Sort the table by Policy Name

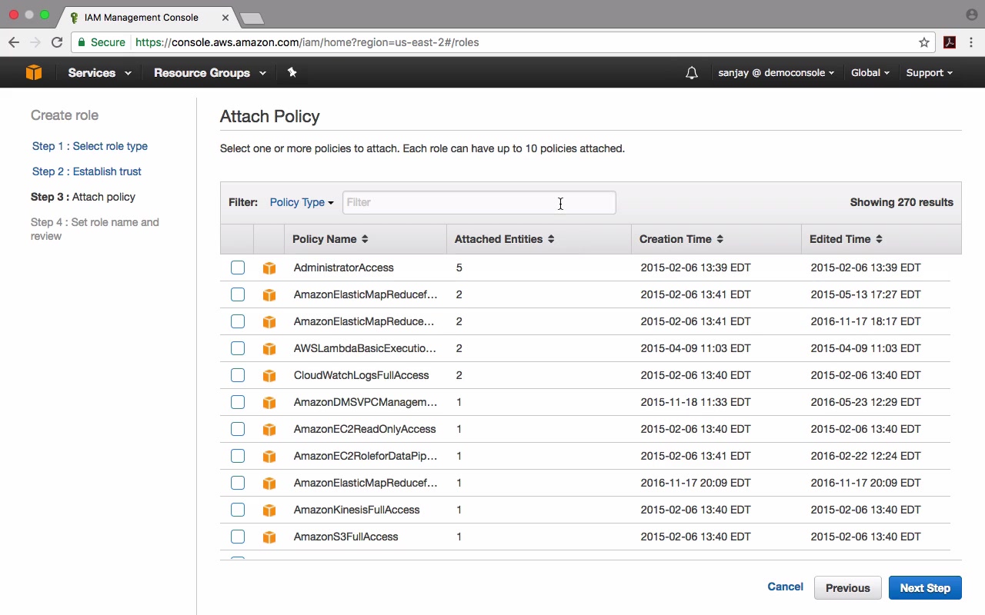(x=330, y=239)
